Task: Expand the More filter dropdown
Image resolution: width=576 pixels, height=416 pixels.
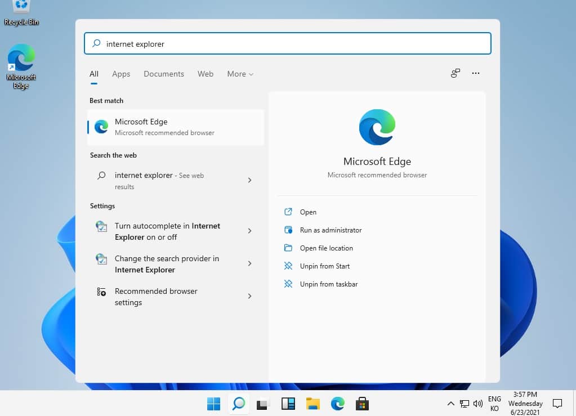Action: coord(240,74)
